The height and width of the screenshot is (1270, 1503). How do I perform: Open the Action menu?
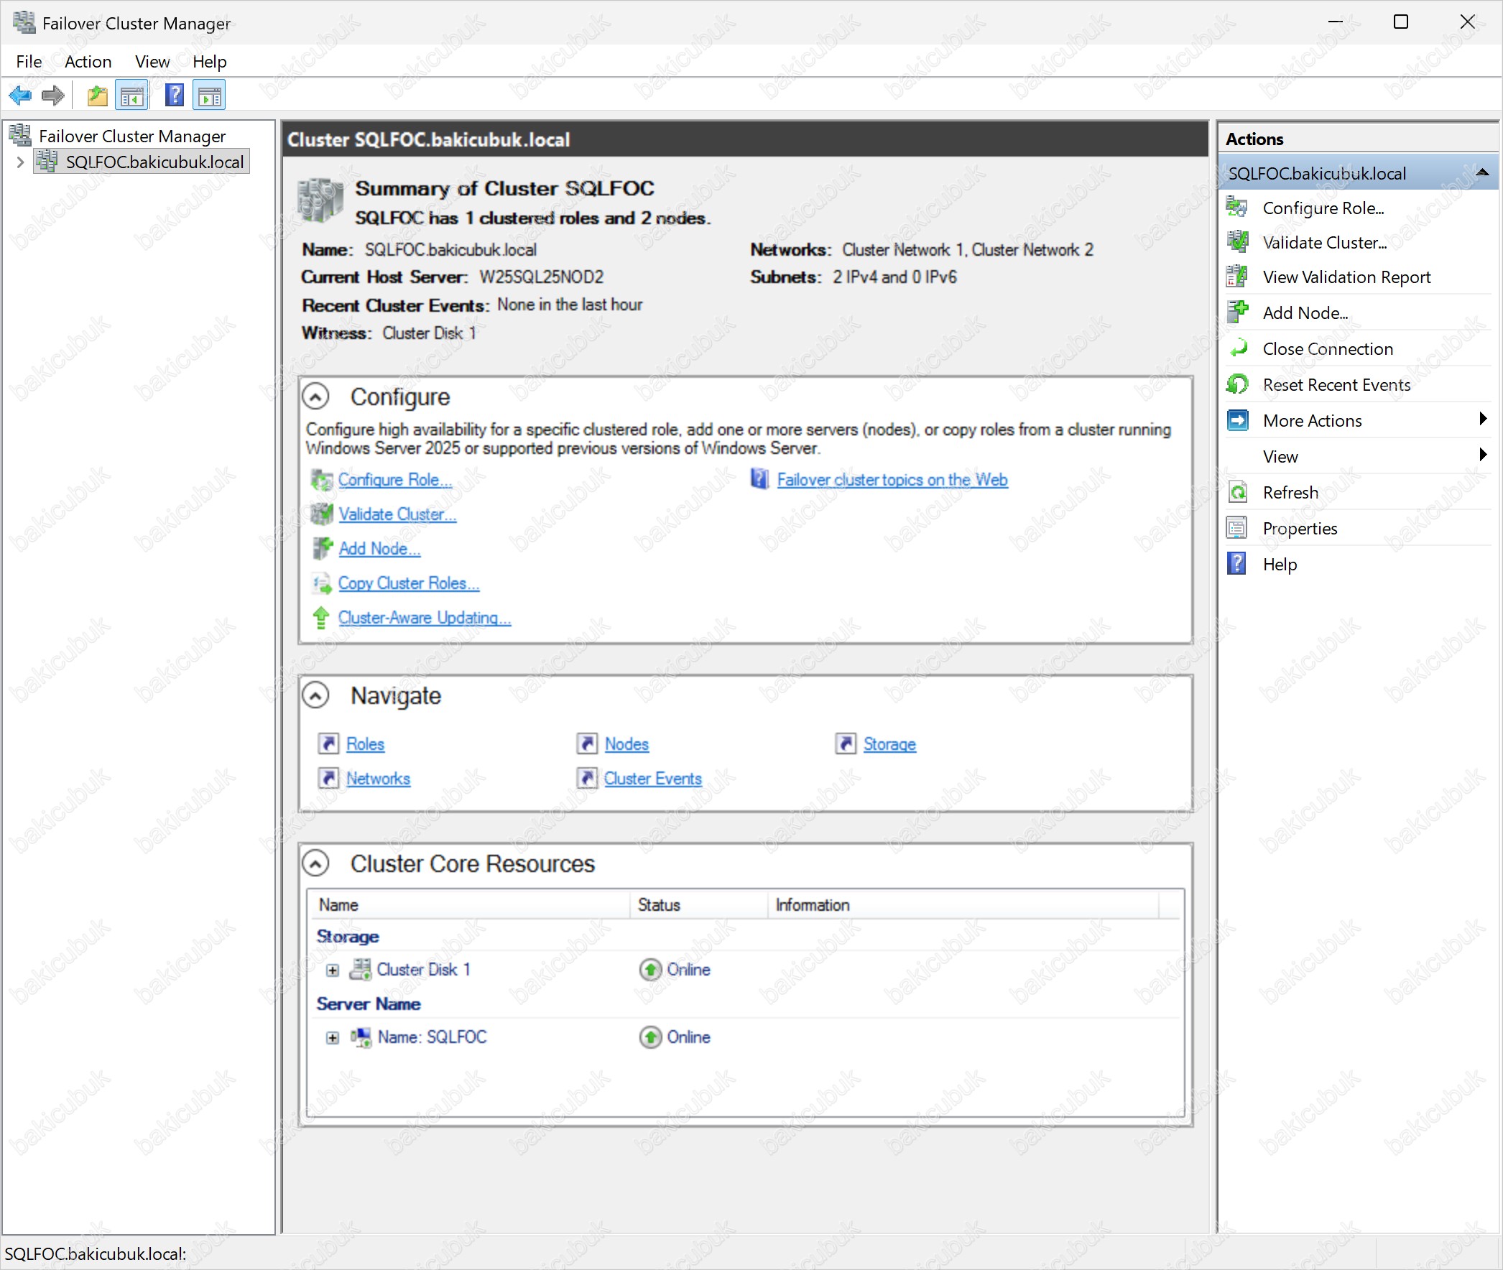tap(88, 62)
